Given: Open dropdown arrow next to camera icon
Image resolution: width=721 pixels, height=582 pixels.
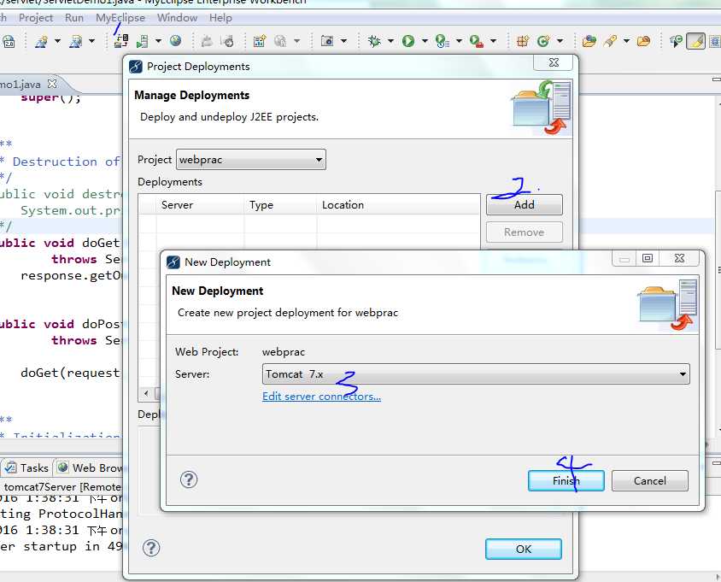Looking at the screenshot, I should tap(343, 41).
